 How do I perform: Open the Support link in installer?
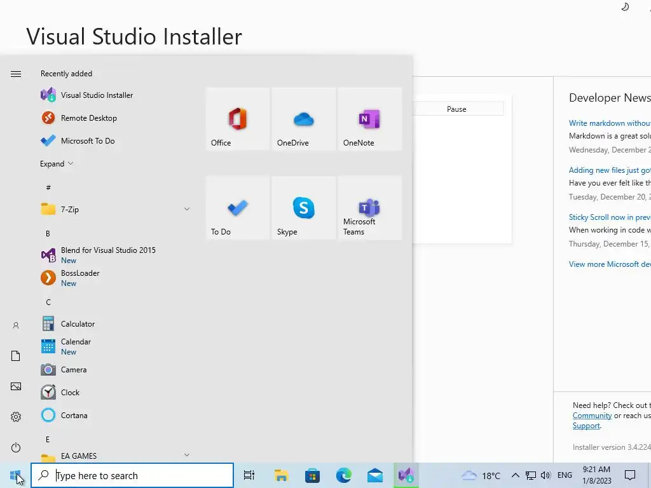point(586,426)
